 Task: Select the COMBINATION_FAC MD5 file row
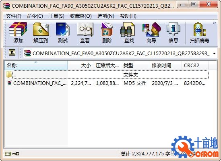(106, 83)
